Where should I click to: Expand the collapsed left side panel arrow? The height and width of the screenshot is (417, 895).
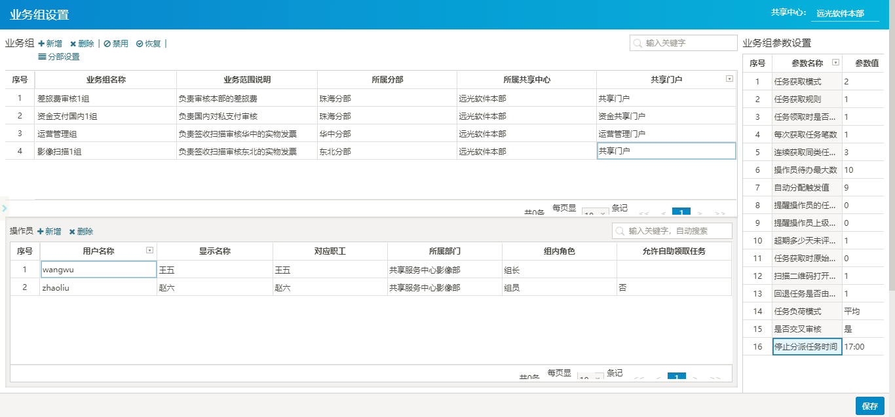click(4, 208)
